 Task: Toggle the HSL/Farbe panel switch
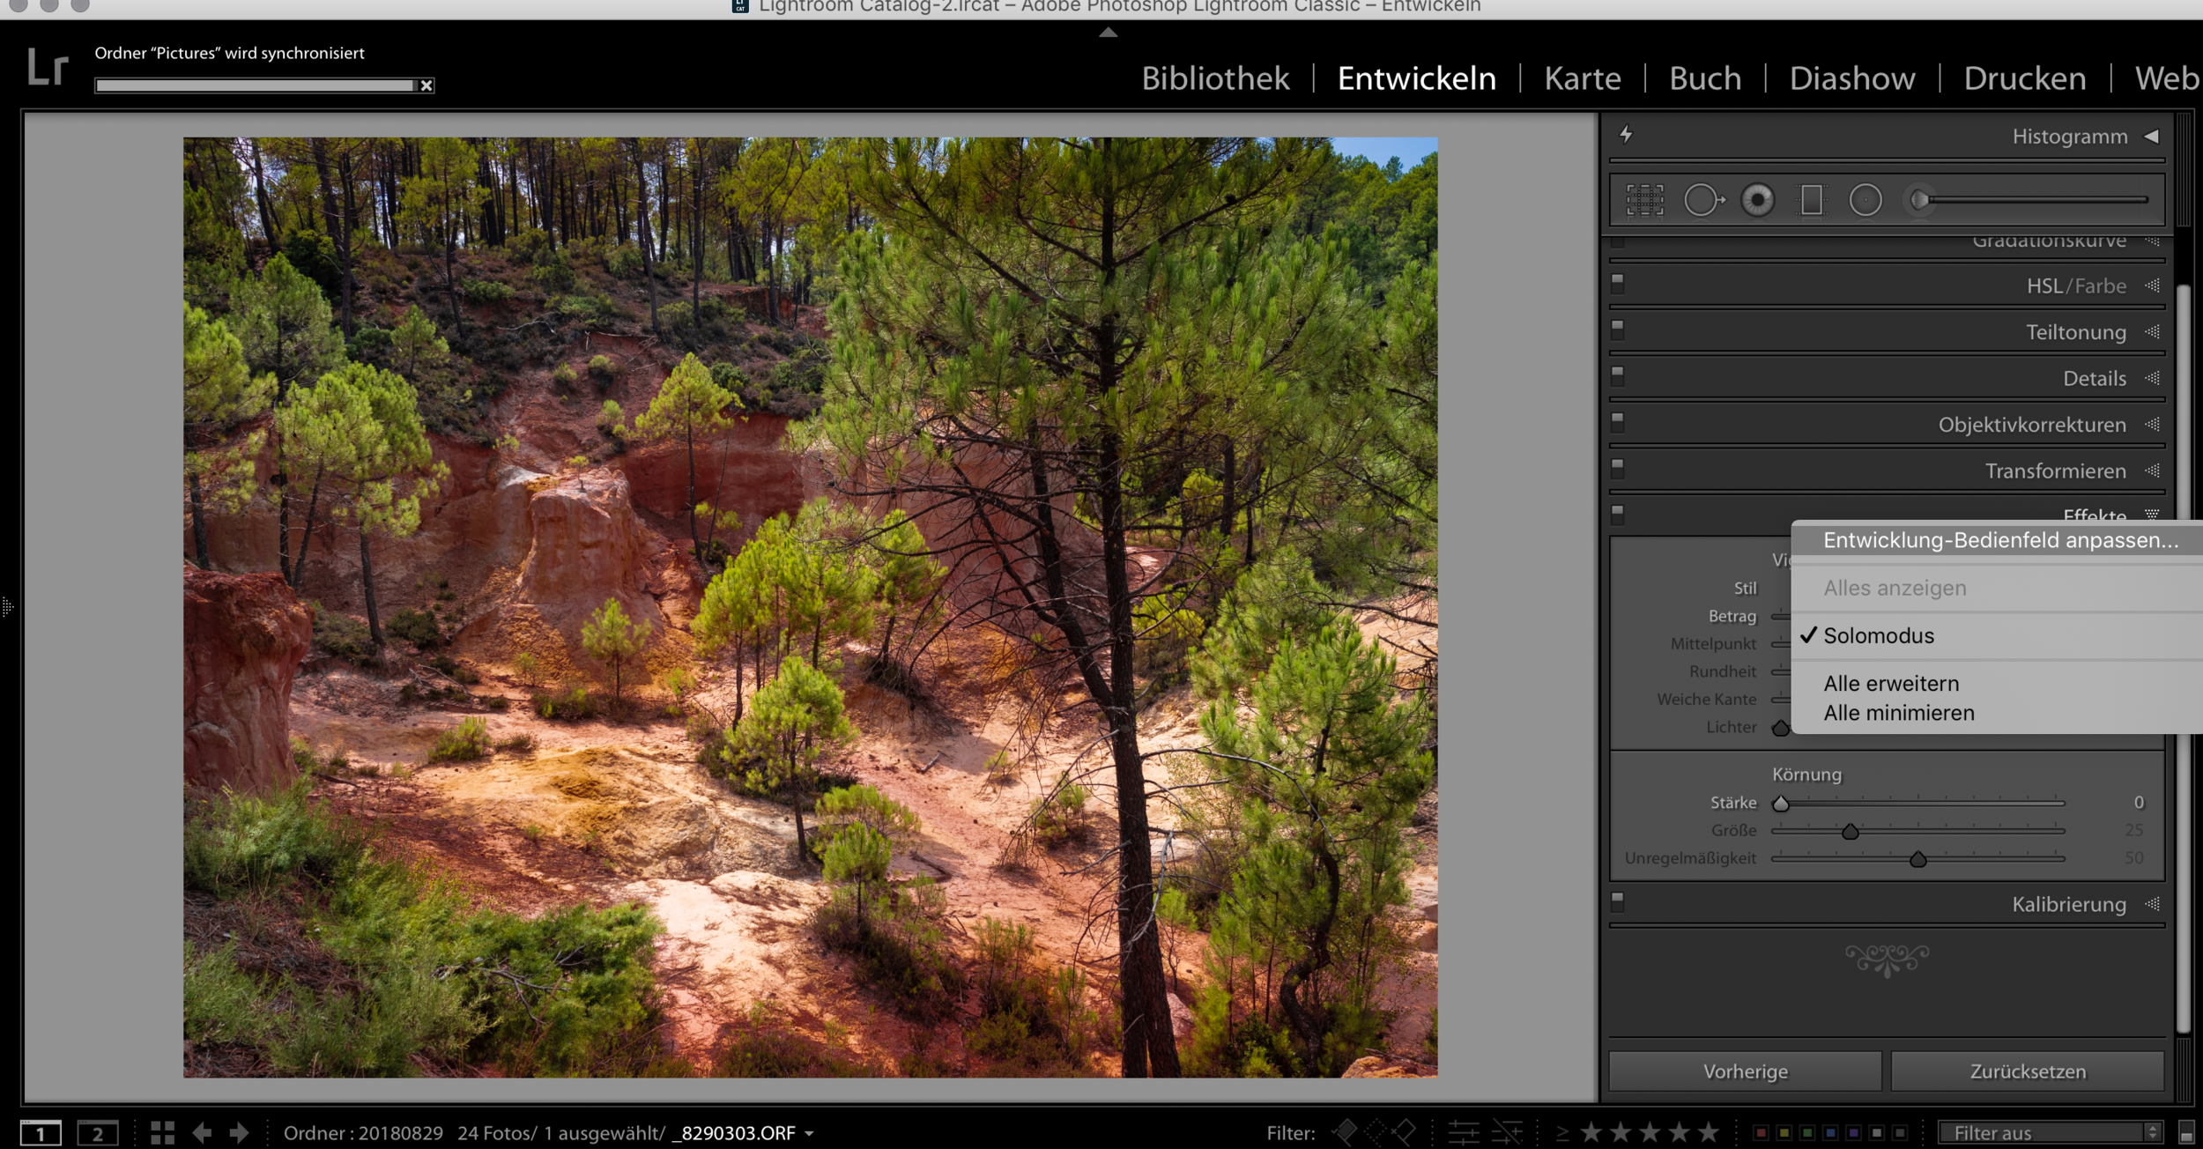coord(1617,283)
